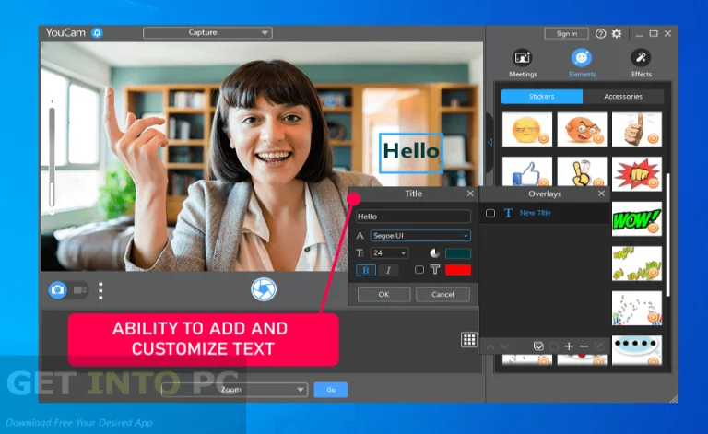Move overlay up arrow in Overlays

(x=490, y=346)
